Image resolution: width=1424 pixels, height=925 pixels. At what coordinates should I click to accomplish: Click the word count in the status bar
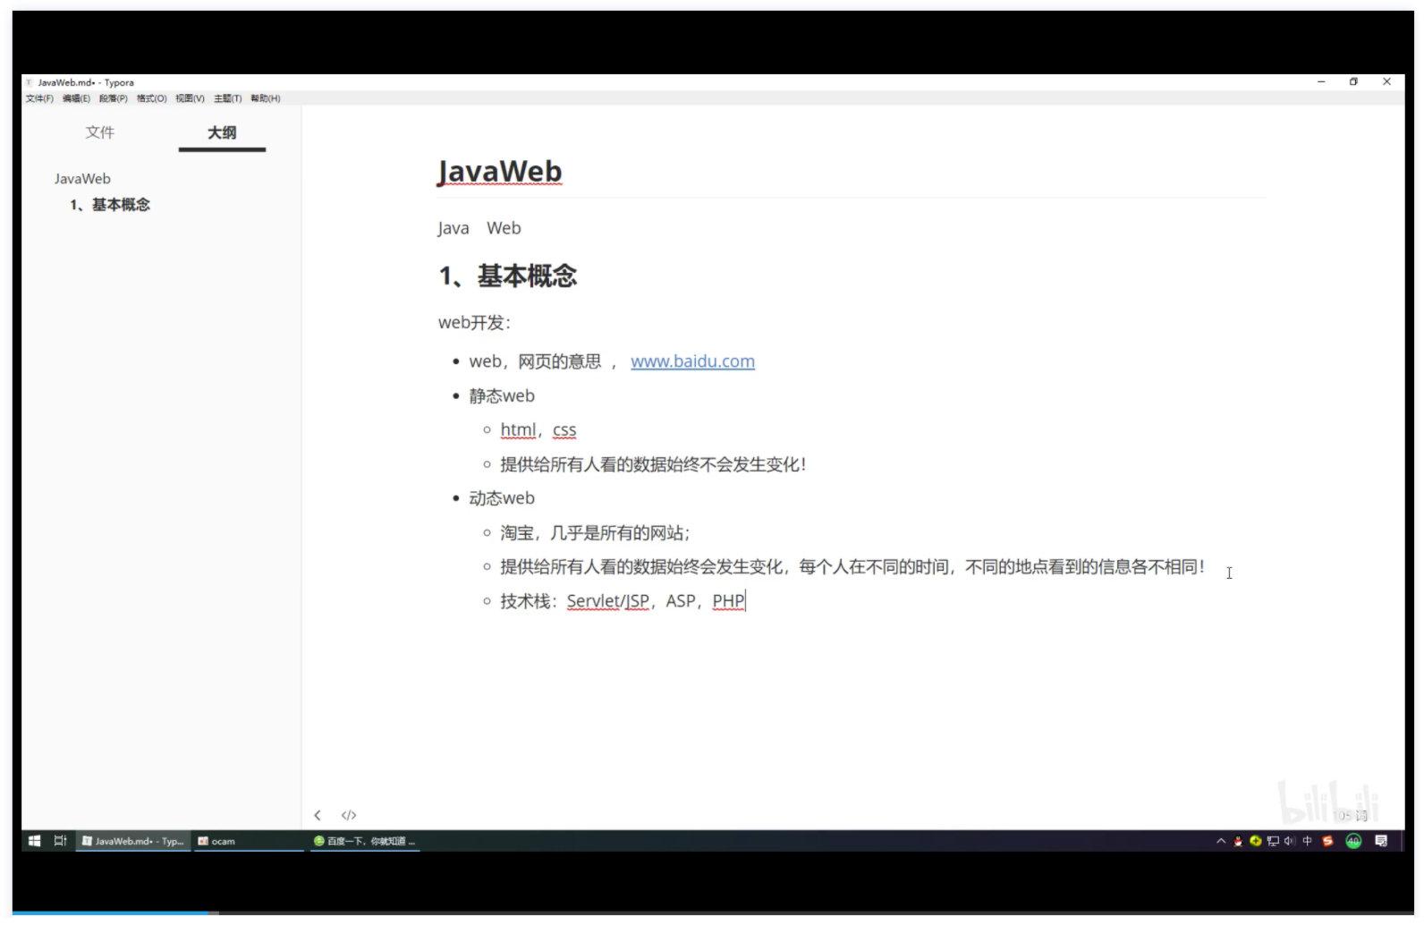pos(1351,816)
